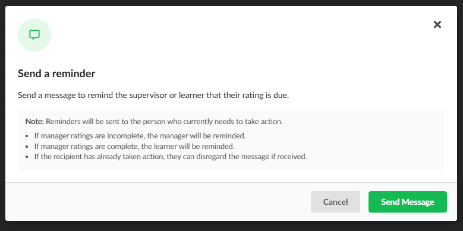The width and height of the screenshot is (463, 231).
Task: Select the manager ratings complete bullet text
Action: point(134,146)
